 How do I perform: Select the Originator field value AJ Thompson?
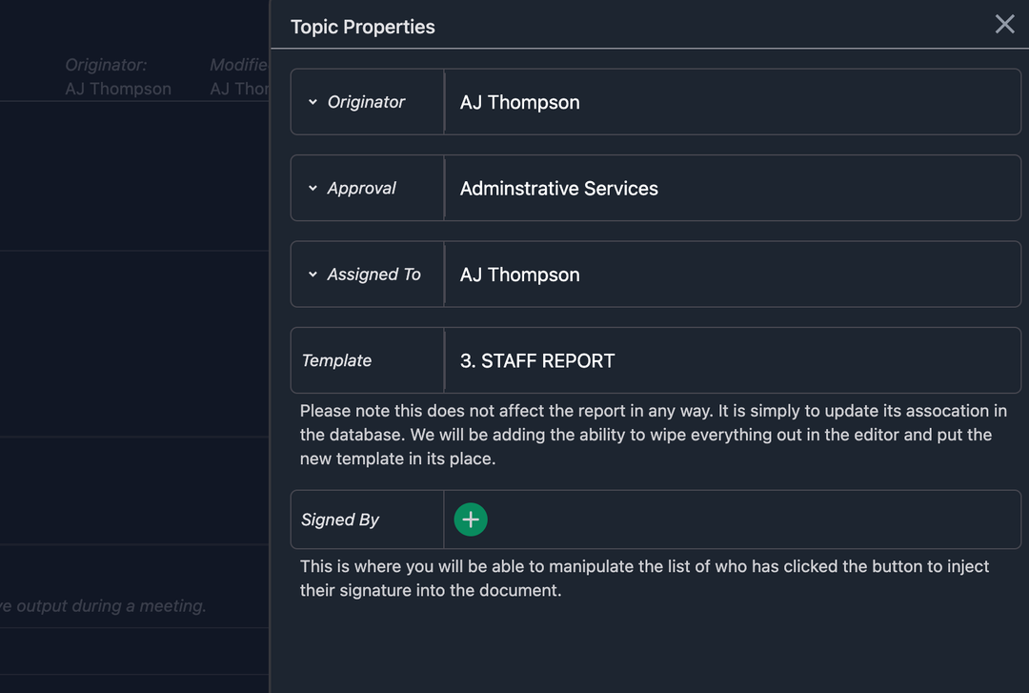coord(519,102)
